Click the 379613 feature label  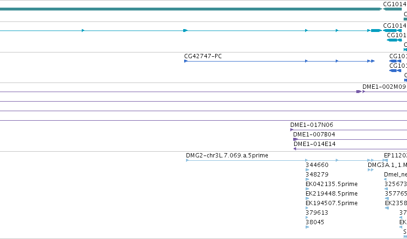(317, 213)
